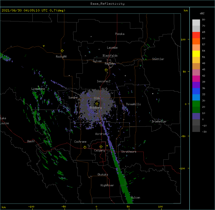Click the RedDeer city label
This screenshot has height=210, width=215.
pos(110,64)
